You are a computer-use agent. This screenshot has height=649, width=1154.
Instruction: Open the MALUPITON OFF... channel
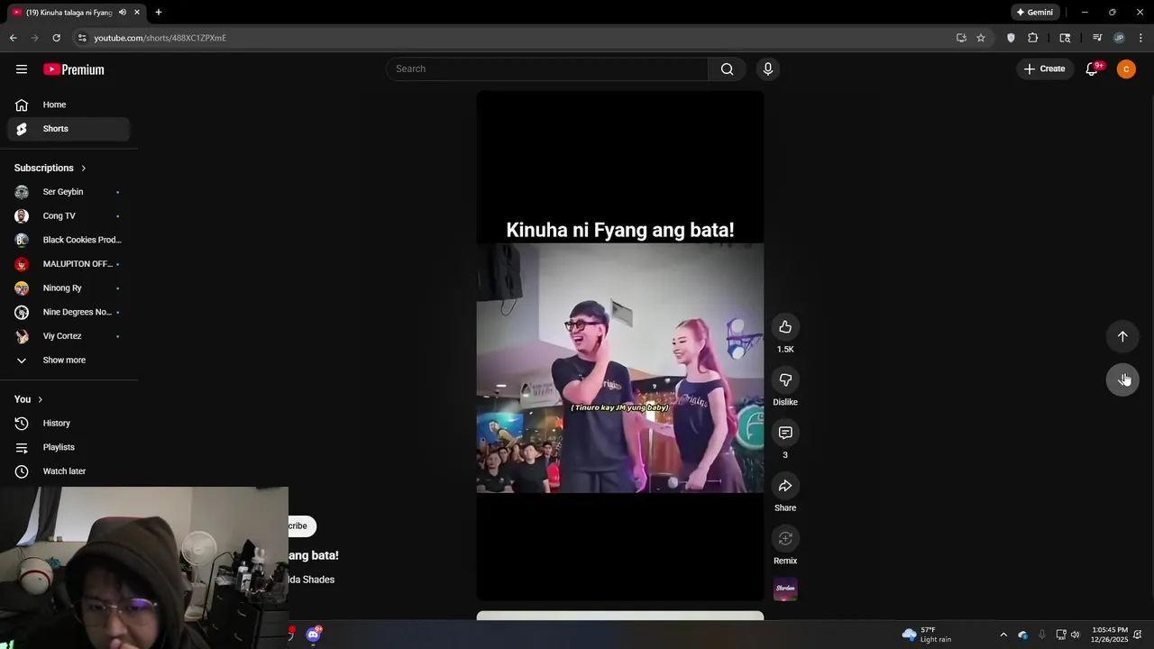69,264
